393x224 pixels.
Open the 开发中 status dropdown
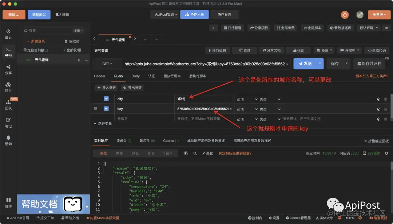350,50
